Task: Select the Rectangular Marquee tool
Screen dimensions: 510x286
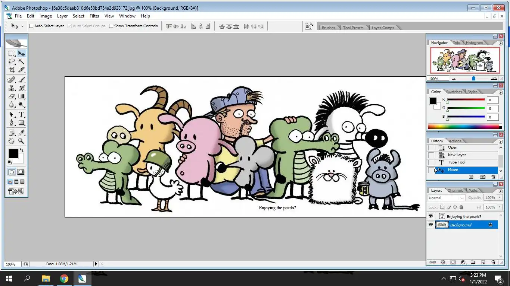Action: click(x=12, y=54)
